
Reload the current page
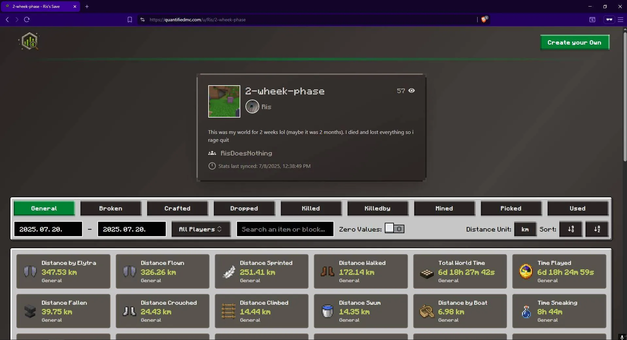point(27,20)
